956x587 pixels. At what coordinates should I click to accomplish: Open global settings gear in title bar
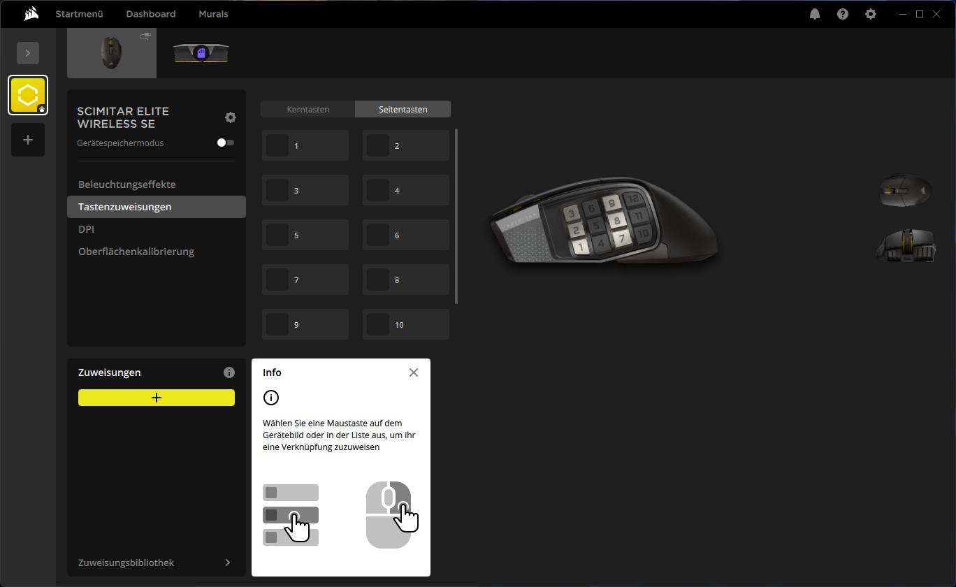[871, 14]
